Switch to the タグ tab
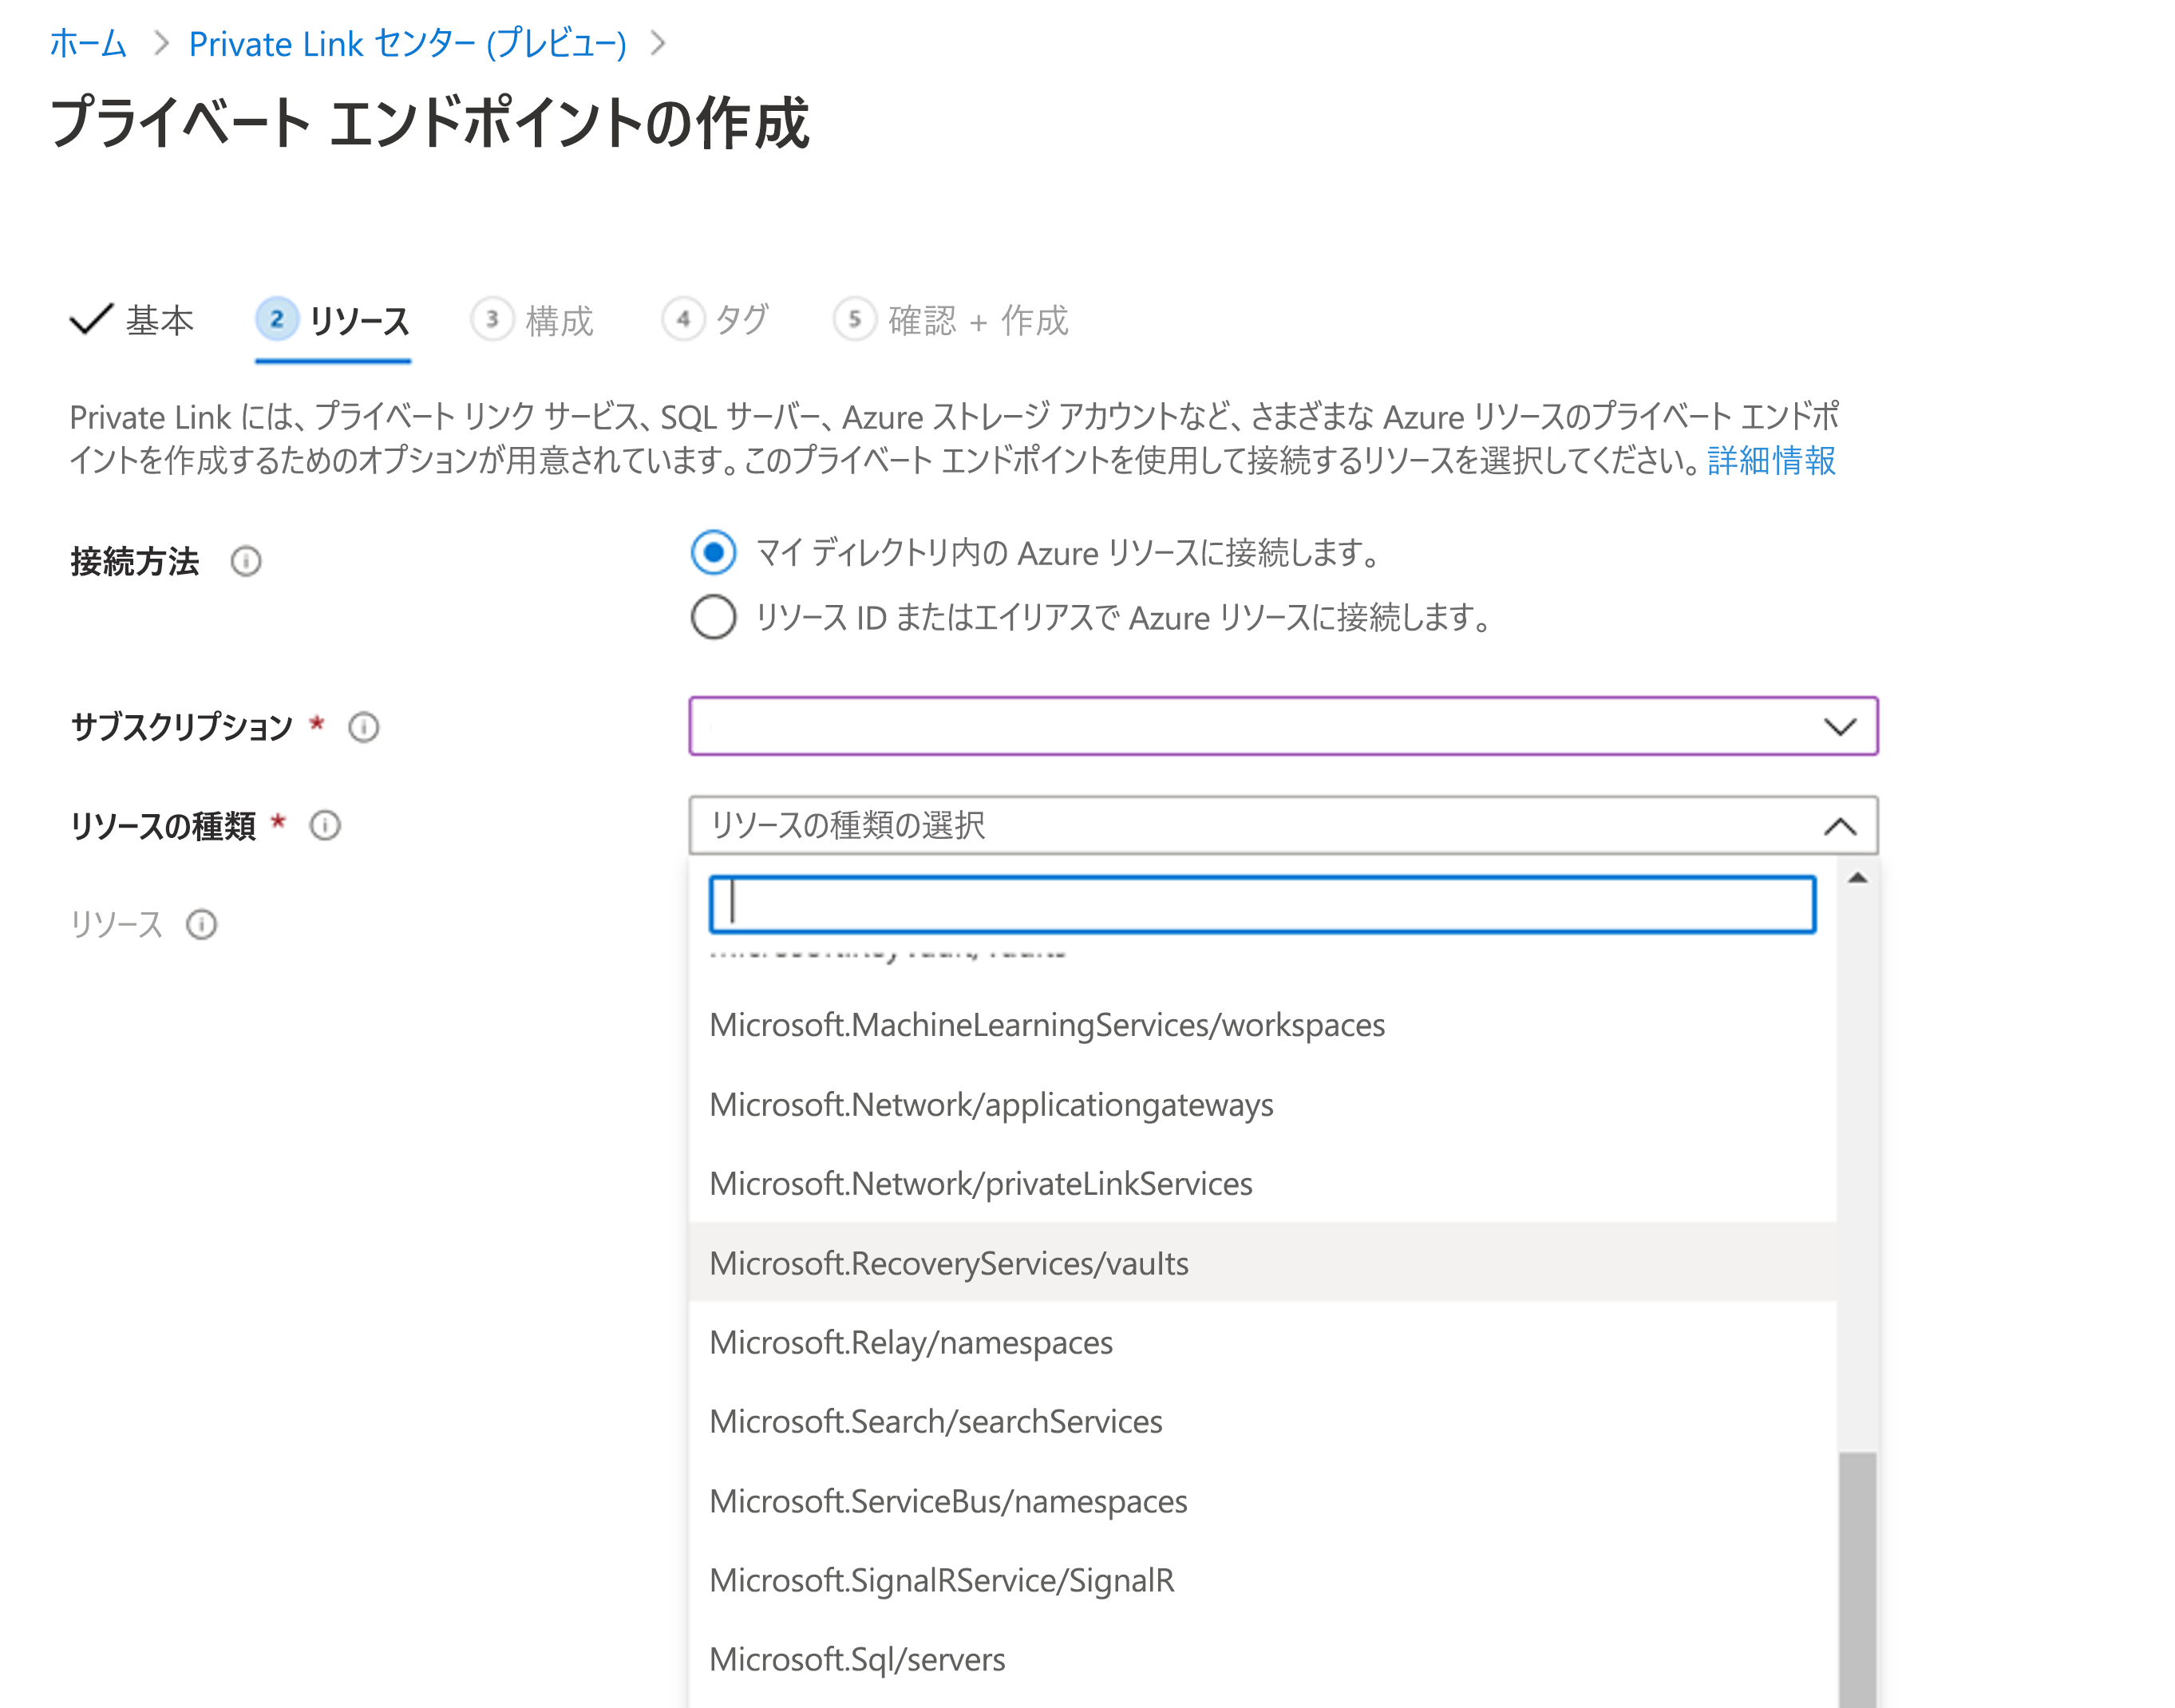This screenshot has height=1708, width=2175. click(x=716, y=321)
